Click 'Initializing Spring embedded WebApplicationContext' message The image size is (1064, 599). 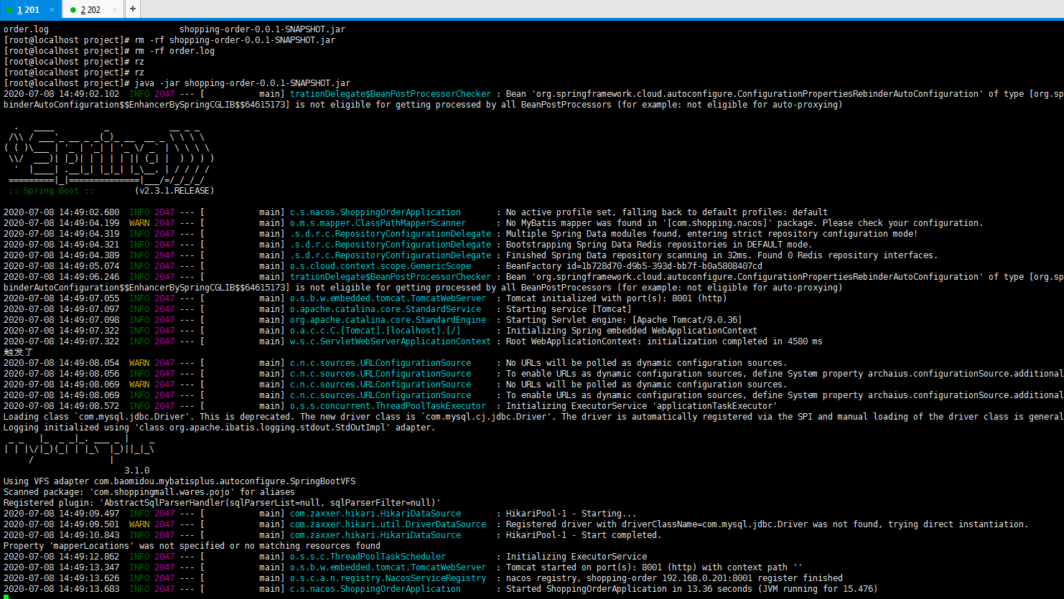pyautogui.click(x=632, y=331)
